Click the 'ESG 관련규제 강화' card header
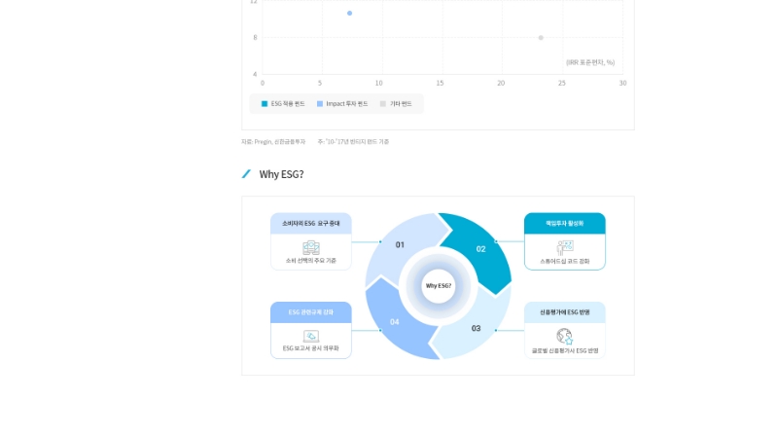The height and width of the screenshot is (436, 778). pos(311,312)
